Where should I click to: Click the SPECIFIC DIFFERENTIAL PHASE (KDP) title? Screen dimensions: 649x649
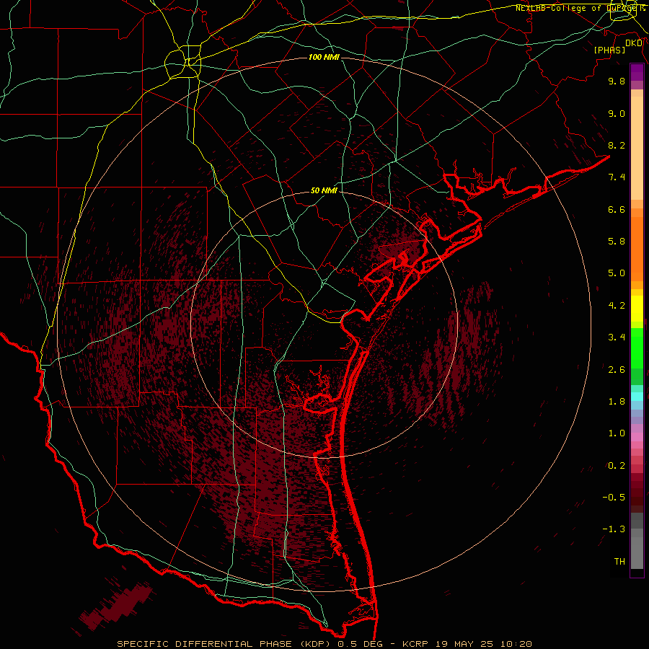coord(224,644)
